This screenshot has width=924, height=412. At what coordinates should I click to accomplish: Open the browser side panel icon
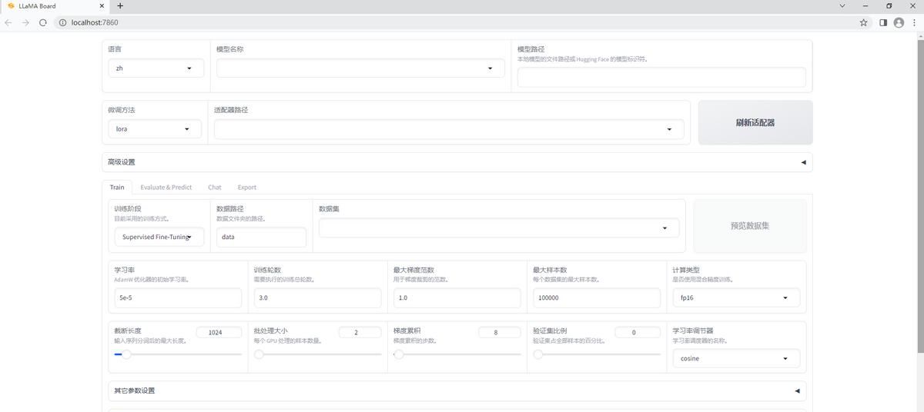click(883, 22)
